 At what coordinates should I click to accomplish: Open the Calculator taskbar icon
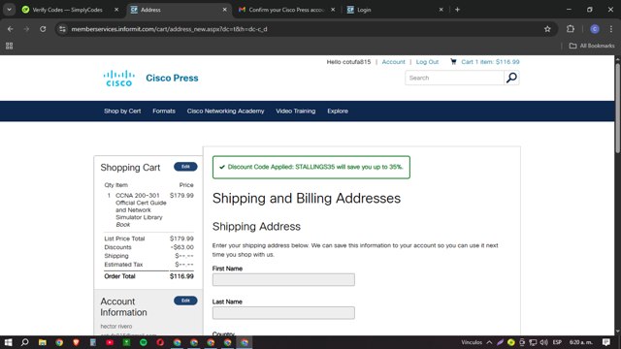[93, 342]
